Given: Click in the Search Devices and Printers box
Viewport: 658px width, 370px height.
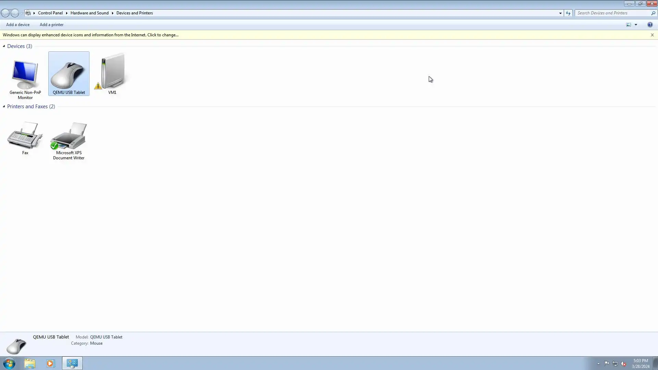Looking at the screenshot, I should tap(612, 13).
